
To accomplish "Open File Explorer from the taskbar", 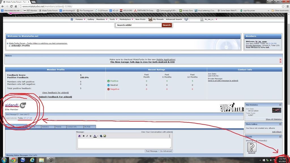I will tap(41, 160).
